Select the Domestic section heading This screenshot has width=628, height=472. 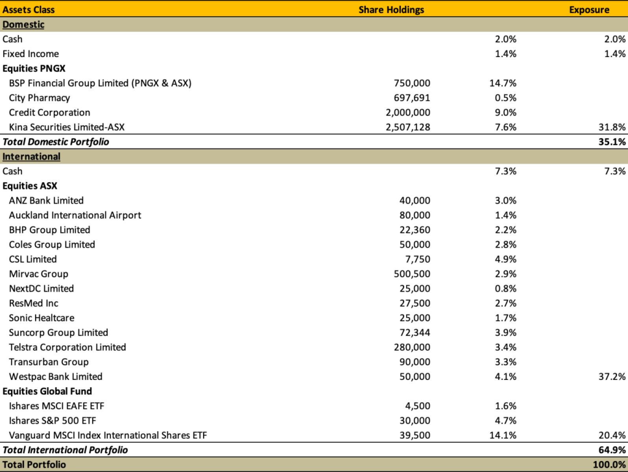(23, 24)
